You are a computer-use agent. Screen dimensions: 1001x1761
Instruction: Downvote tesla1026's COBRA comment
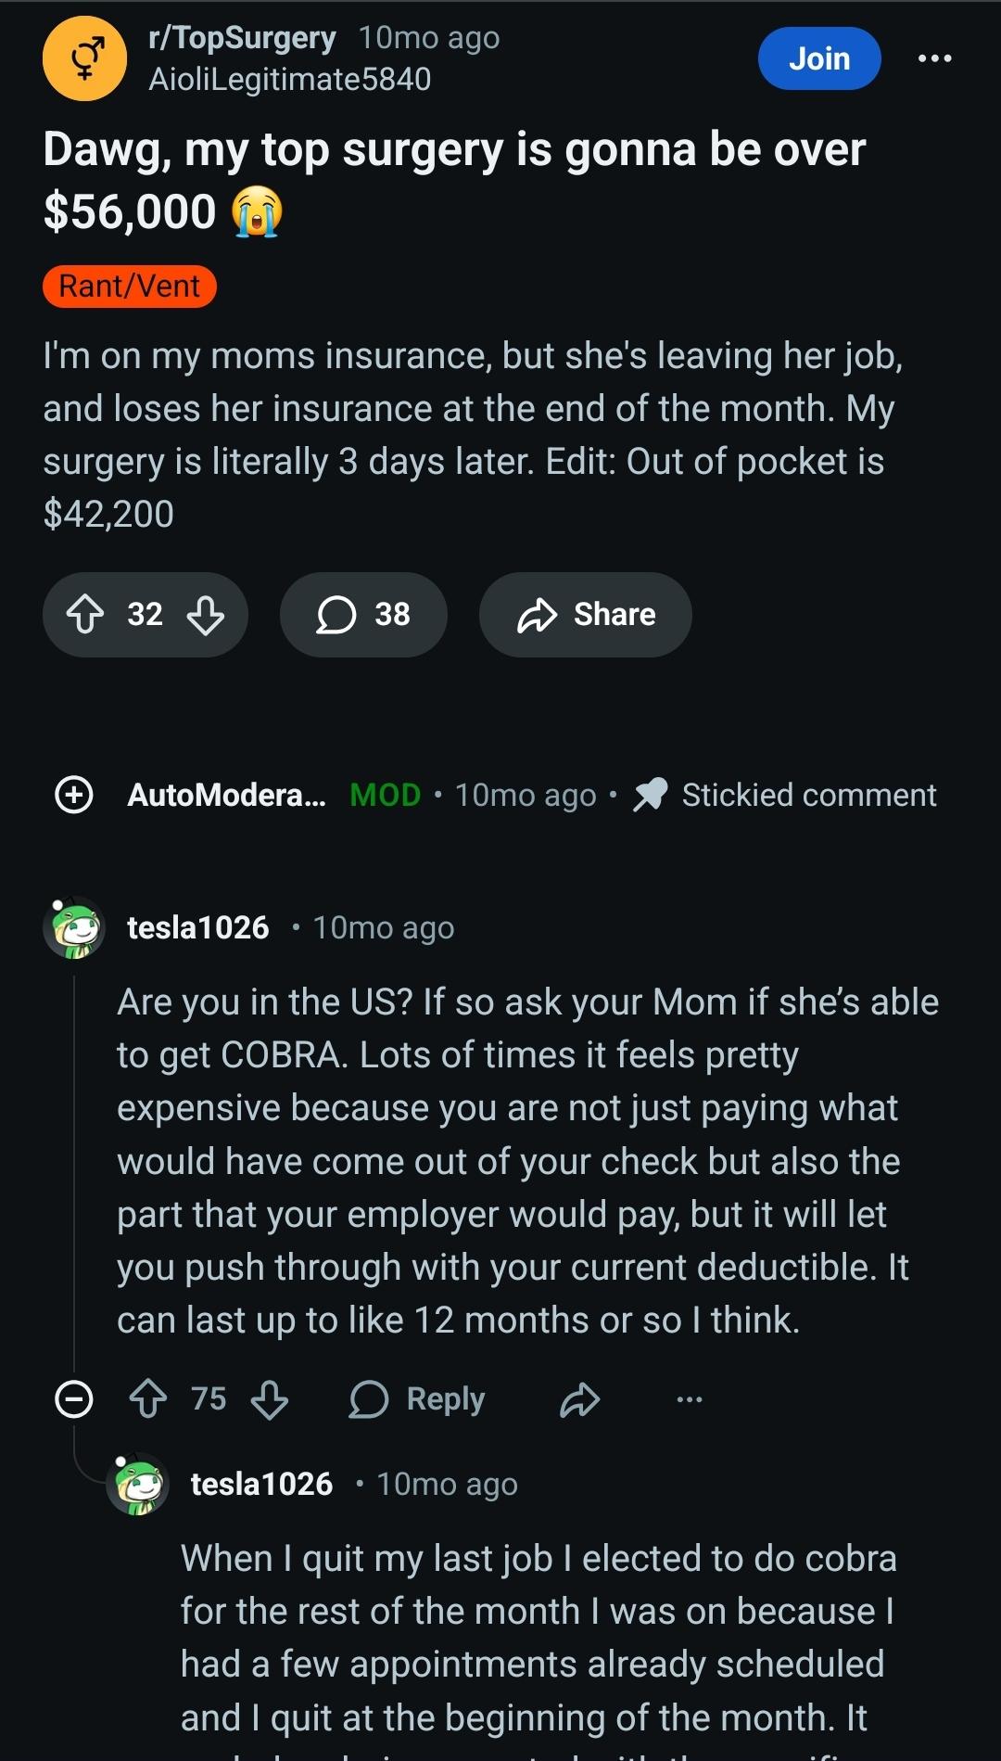pyautogui.click(x=270, y=1398)
